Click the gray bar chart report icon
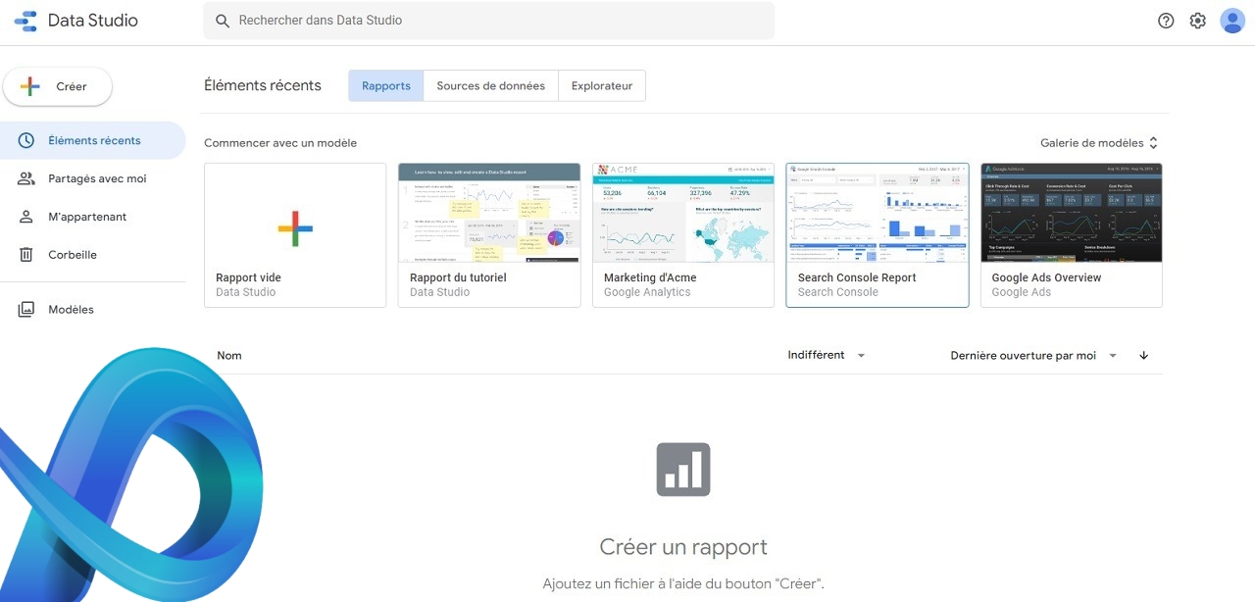This screenshot has height=602, width=1255. (x=683, y=470)
